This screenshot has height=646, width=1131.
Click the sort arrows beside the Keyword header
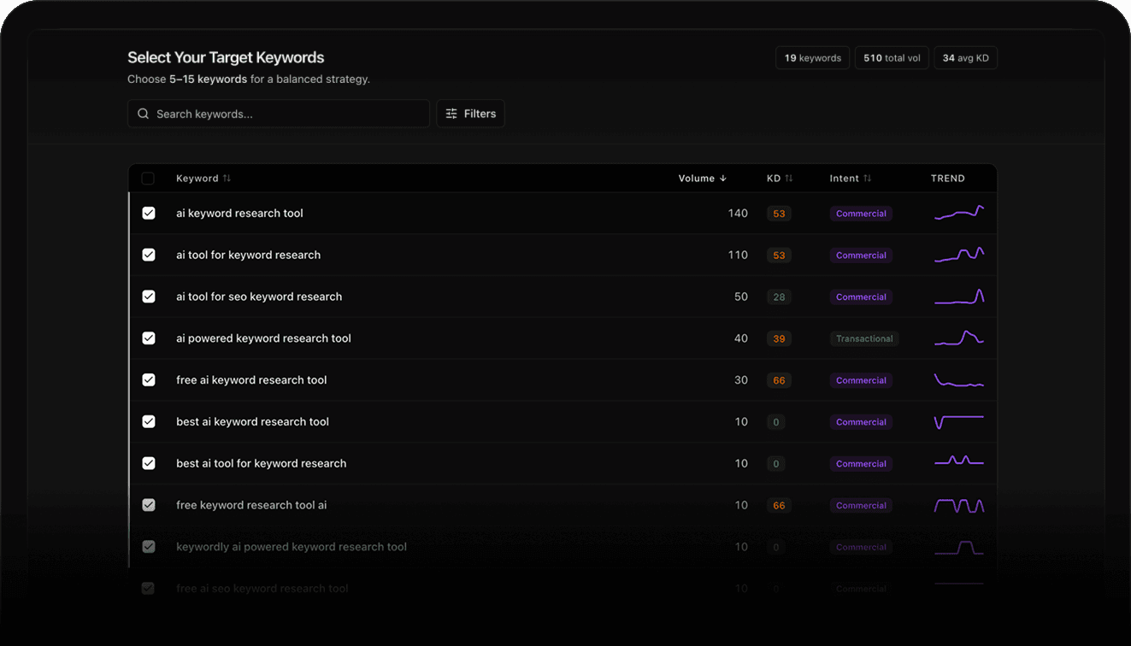click(x=226, y=178)
